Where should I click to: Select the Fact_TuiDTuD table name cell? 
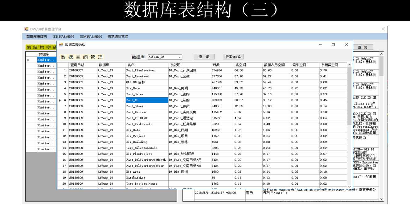[x=147, y=118]
